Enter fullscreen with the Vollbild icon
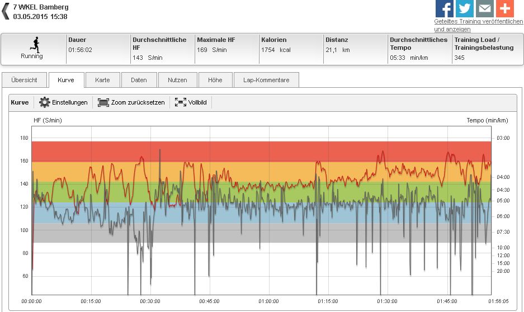The width and height of the screenshot is (524, 312). click(180, 102)
